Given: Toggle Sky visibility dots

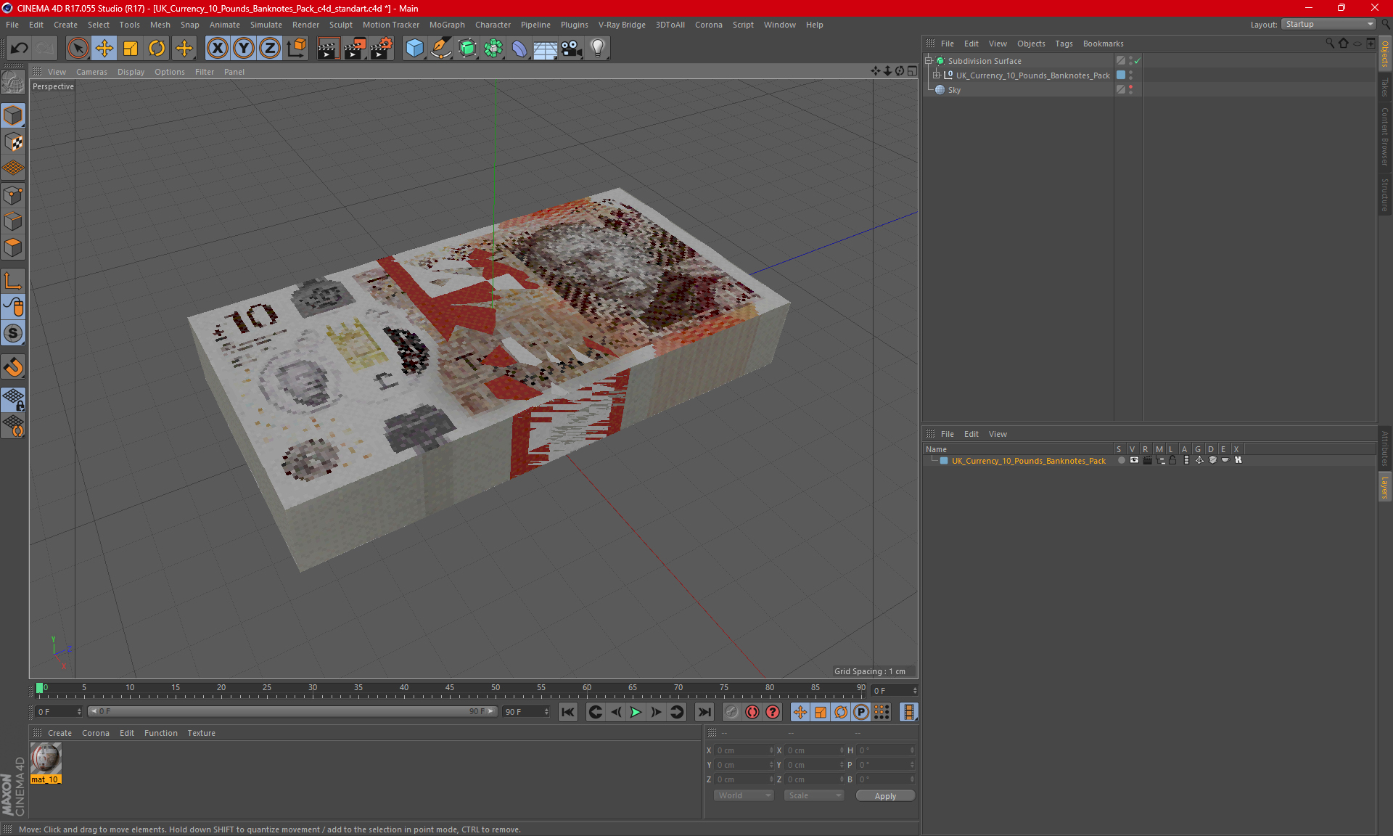Looking at the screenshot, I should coord(1130,90).
